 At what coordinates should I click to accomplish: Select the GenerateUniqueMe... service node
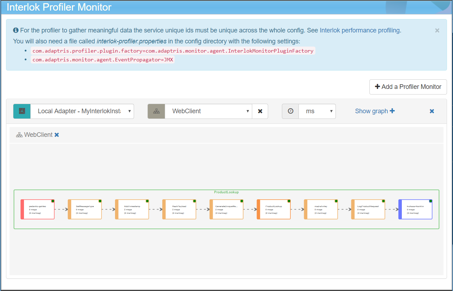point(226,210)
